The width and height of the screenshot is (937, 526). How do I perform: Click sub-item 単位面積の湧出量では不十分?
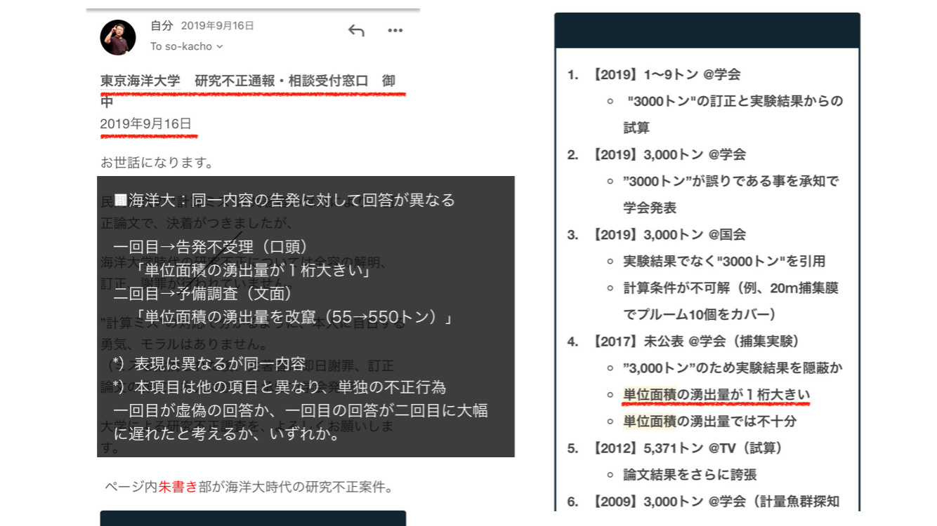click(x=710, y=422)
